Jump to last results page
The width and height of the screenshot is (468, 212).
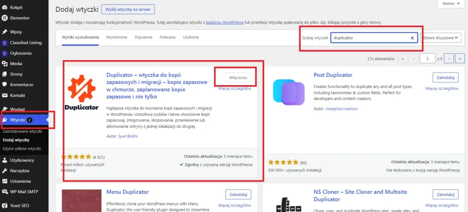pyautogui.click(x=460, y=59)
